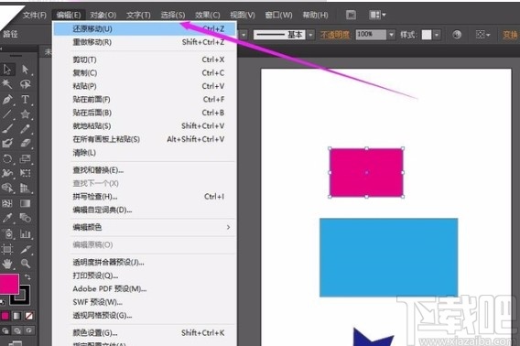
Task: Set paint mode to solid Color
Action: (5, 316)
